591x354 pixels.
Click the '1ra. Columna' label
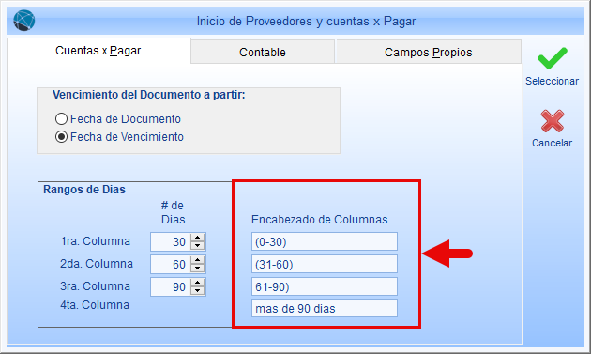(95, 241)
